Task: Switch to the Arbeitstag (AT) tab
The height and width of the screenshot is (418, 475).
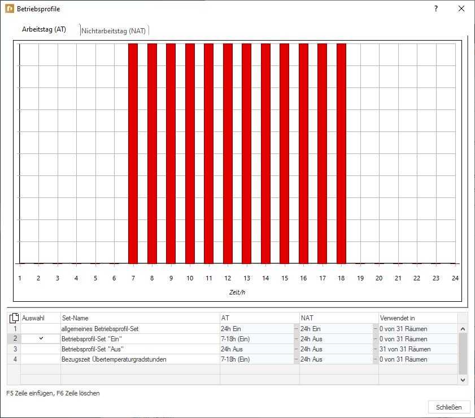Action: coord(44,29)
